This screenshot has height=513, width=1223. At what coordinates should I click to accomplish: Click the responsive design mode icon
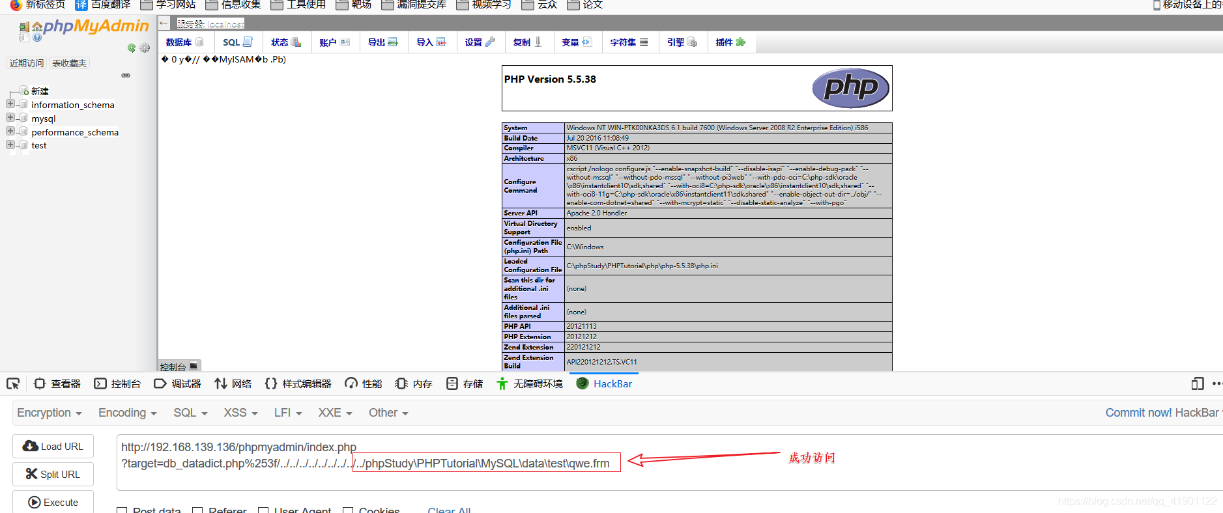[x=1198, y=383]
